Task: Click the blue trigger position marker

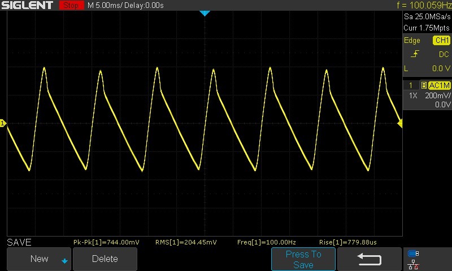Action: [205, 13]
